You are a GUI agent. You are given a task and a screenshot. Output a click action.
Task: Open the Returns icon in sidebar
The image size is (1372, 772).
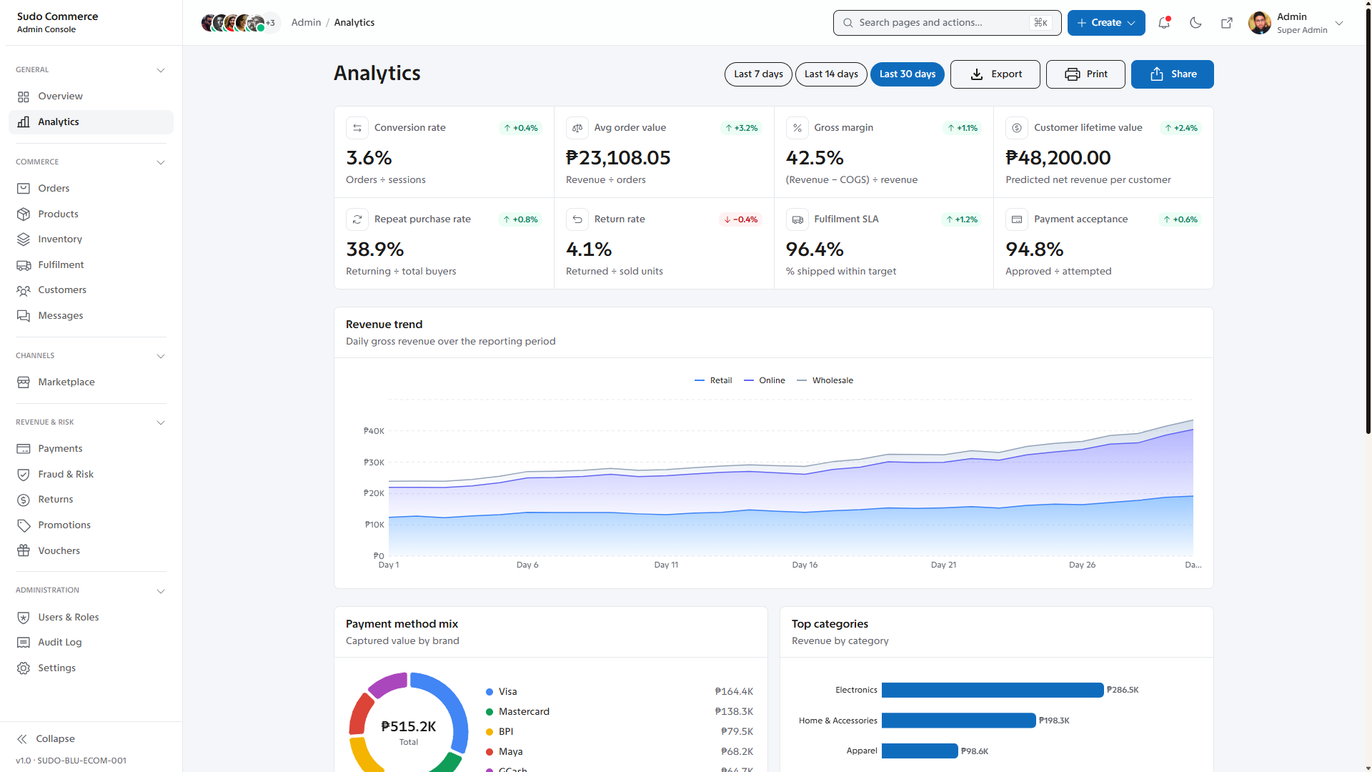point(24,500)
